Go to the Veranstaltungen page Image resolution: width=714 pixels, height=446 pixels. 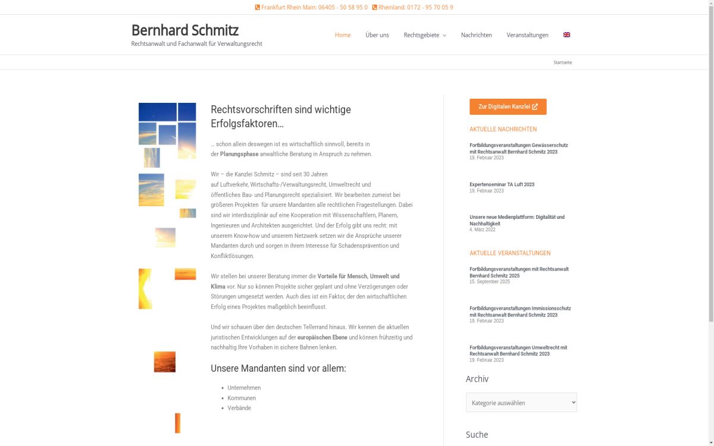(x=527, y=35)
